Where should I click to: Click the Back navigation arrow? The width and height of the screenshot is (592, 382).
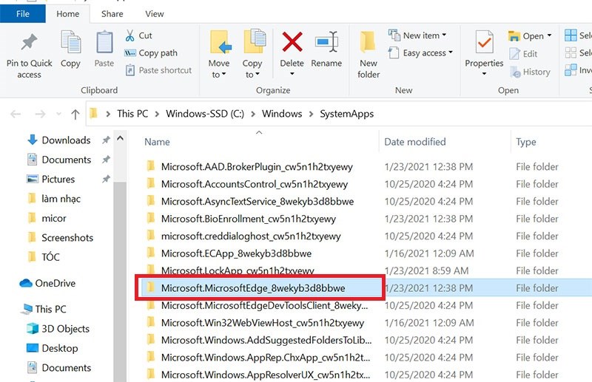coord(16,114)
